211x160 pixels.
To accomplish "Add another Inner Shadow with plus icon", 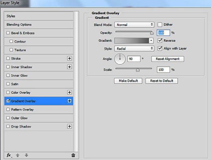I will pyautogui.click(x=70, y=67).
